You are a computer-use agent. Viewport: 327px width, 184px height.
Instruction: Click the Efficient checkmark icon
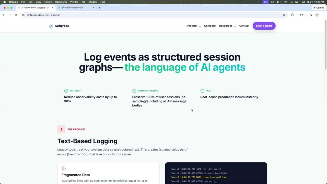coord(66,91)
